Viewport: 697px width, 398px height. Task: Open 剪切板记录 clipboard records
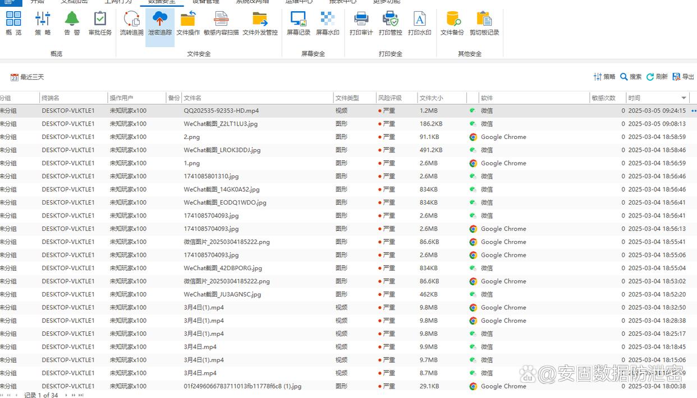pos(484,24)
